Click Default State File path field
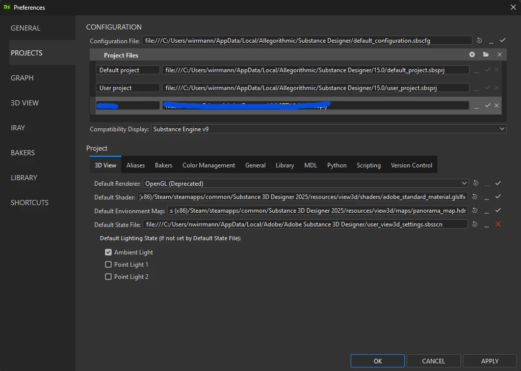The image size is (521, 371). point(305,224)
